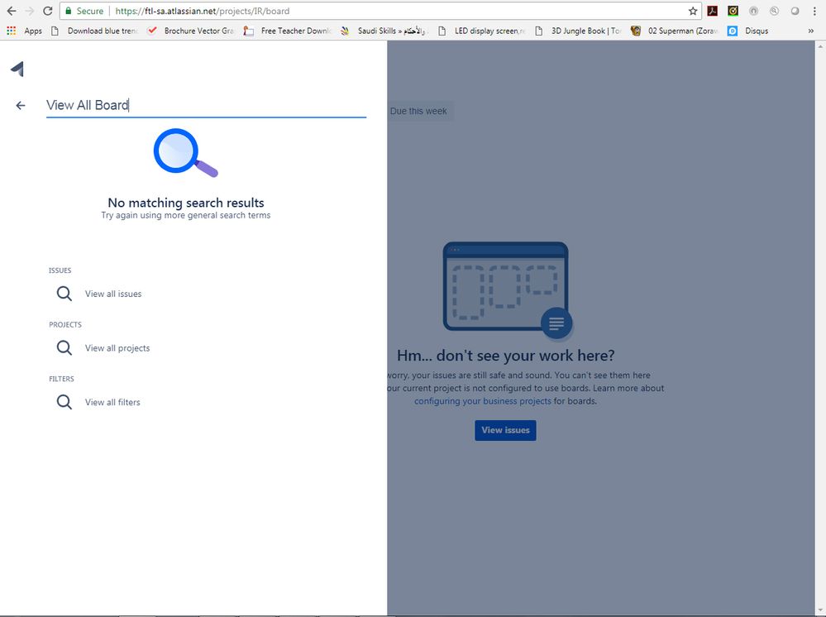Click the Jira logo icon in sidebar
The width and height of the screenshot is (826, 617).
click(x=17, y=69)
